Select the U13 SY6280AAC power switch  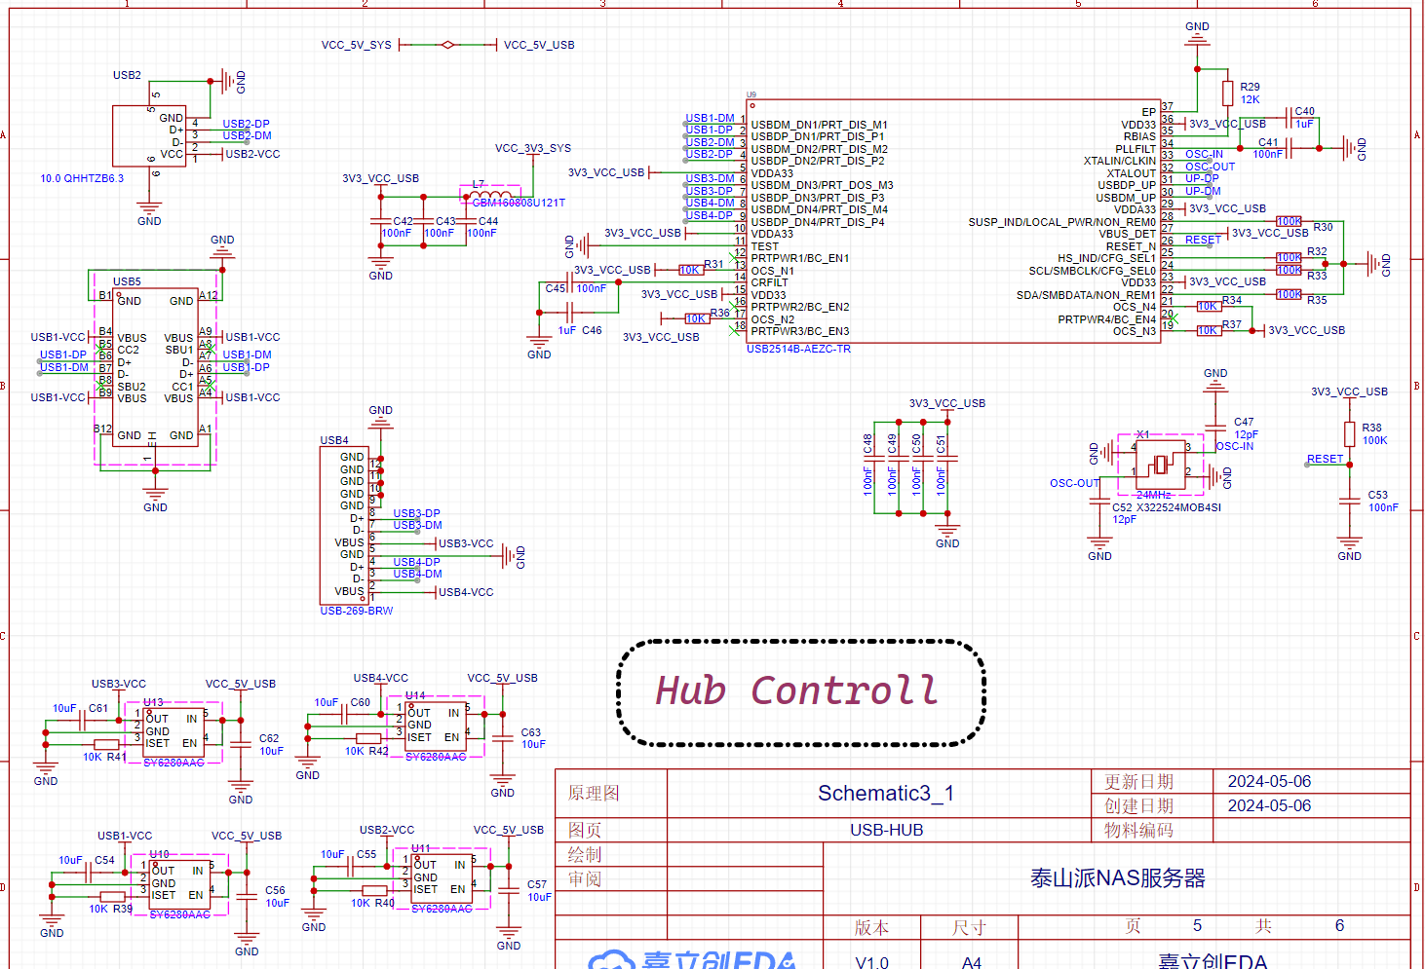click(x=173, y=729)
